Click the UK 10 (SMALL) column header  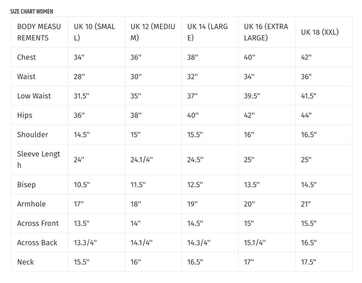pyautogui.click(x=95, y=32)
